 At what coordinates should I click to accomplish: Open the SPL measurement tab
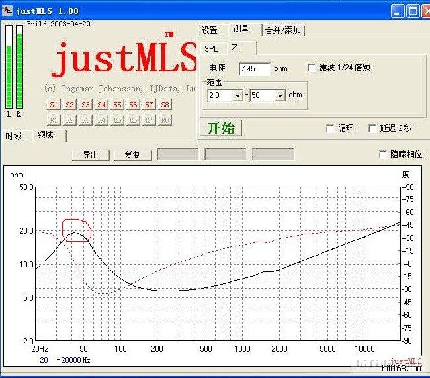(x=211, y=48)
